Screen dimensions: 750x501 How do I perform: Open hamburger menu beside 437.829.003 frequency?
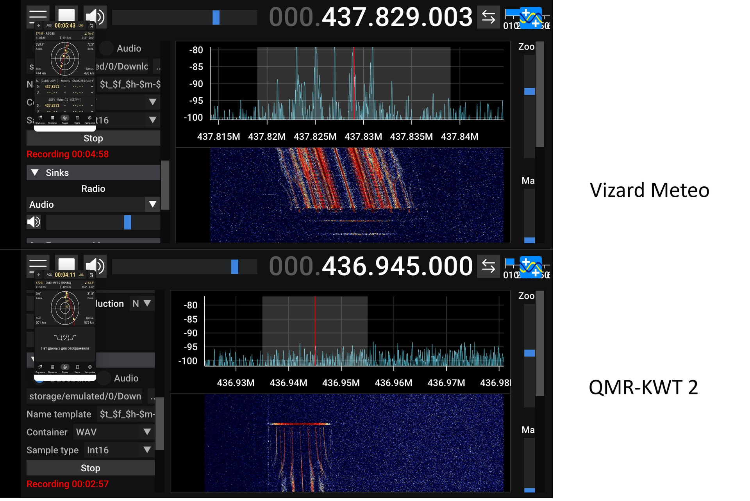point(38,15)
